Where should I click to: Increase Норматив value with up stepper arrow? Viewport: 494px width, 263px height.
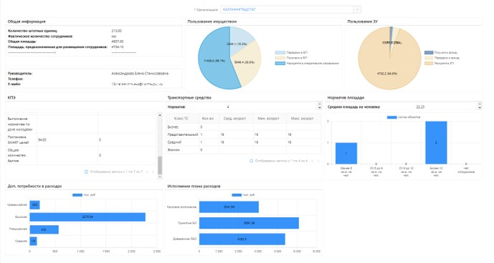point(320,105)
